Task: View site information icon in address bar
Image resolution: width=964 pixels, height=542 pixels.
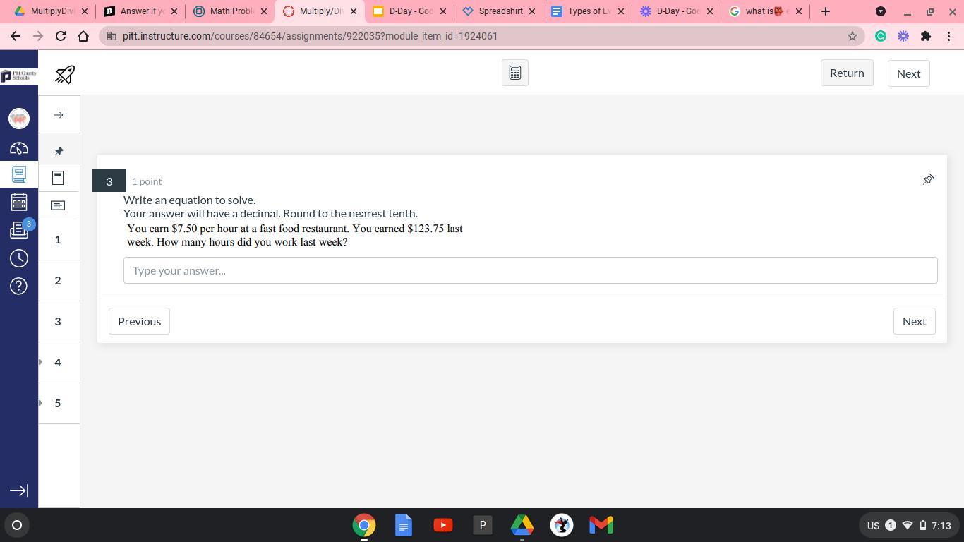Action: (111, 36)
